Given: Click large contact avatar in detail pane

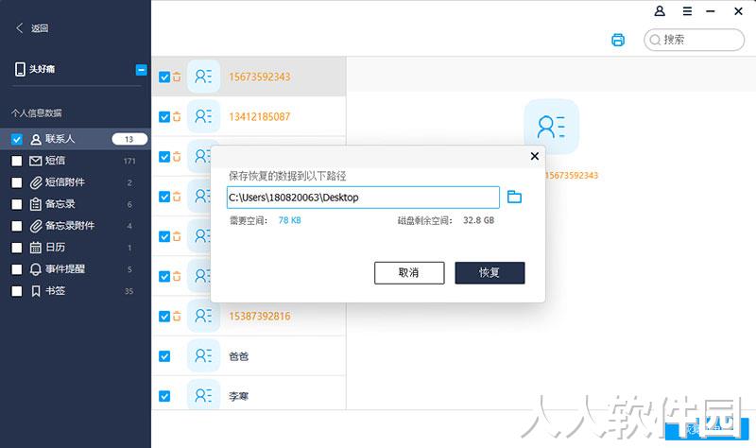Looking at the screenshot, I should pos(552,127).
